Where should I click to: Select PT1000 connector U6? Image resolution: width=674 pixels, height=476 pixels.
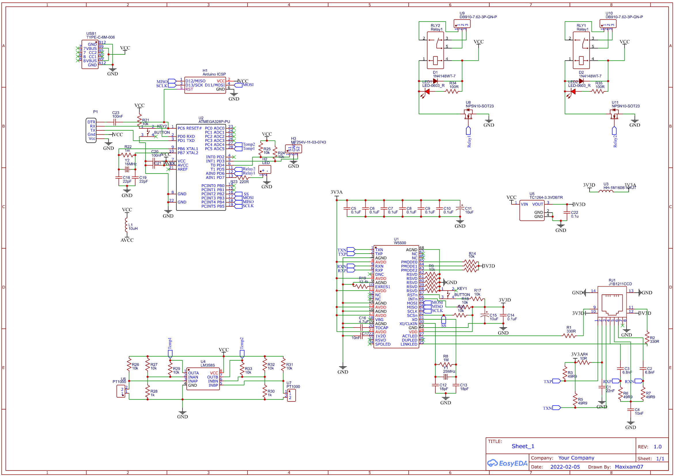pyautogui.click(x=121, y=391)
